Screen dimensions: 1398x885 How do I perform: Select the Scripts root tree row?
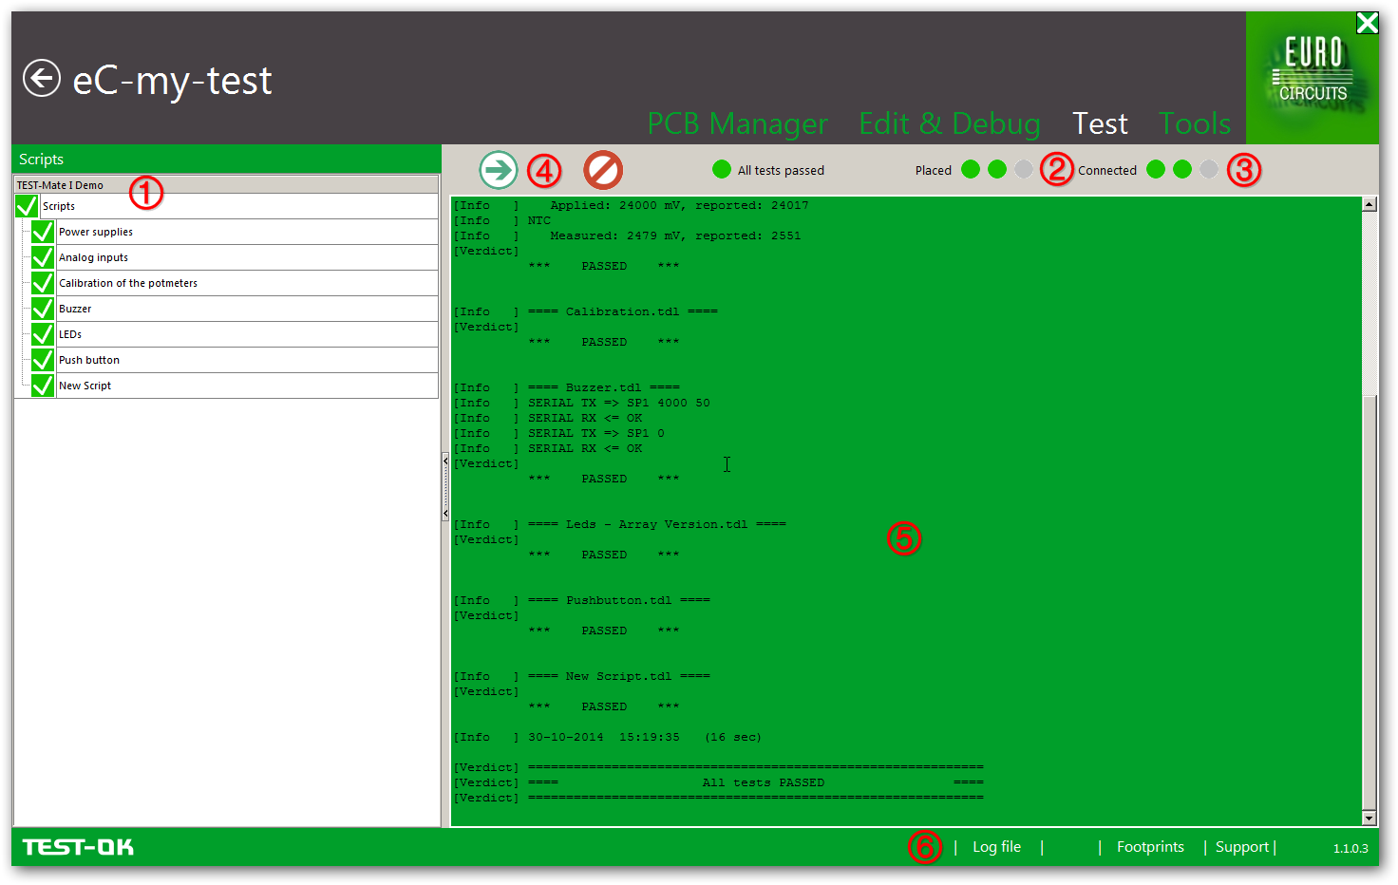(238, 206)
